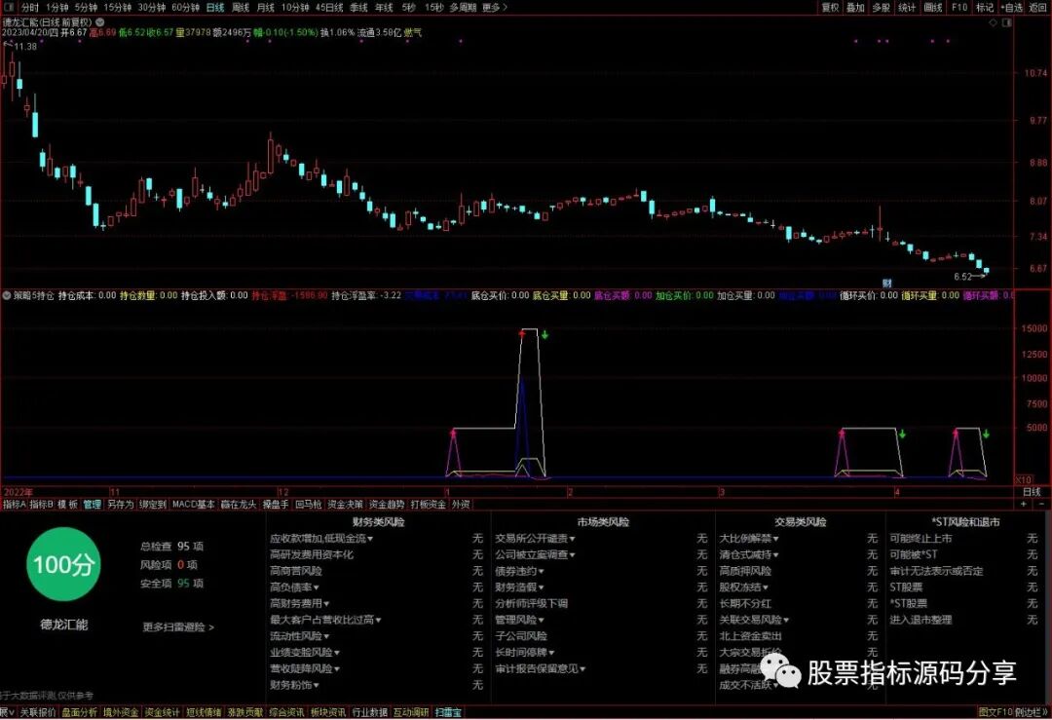Open the 多周期 multi-period view
This screenshot has width=1052, height=720.
(463, 8)
